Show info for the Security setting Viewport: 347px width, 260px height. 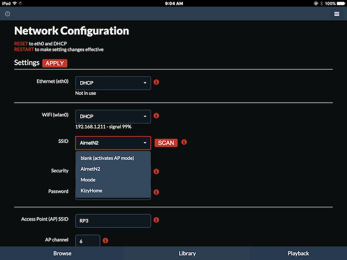(156, 171)
